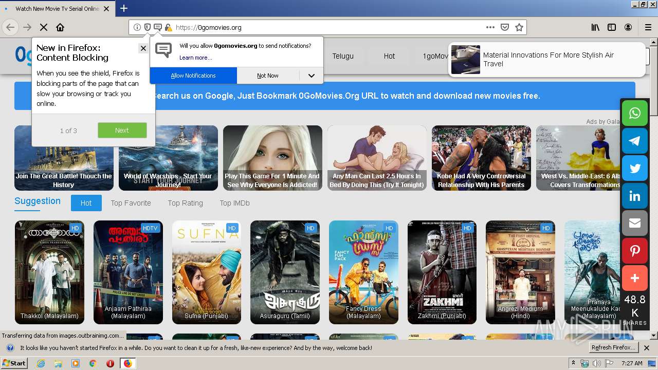This screenshot has width=658, height=370.
Task: Click the content blocking shield icon
Action: pos(148,27)
